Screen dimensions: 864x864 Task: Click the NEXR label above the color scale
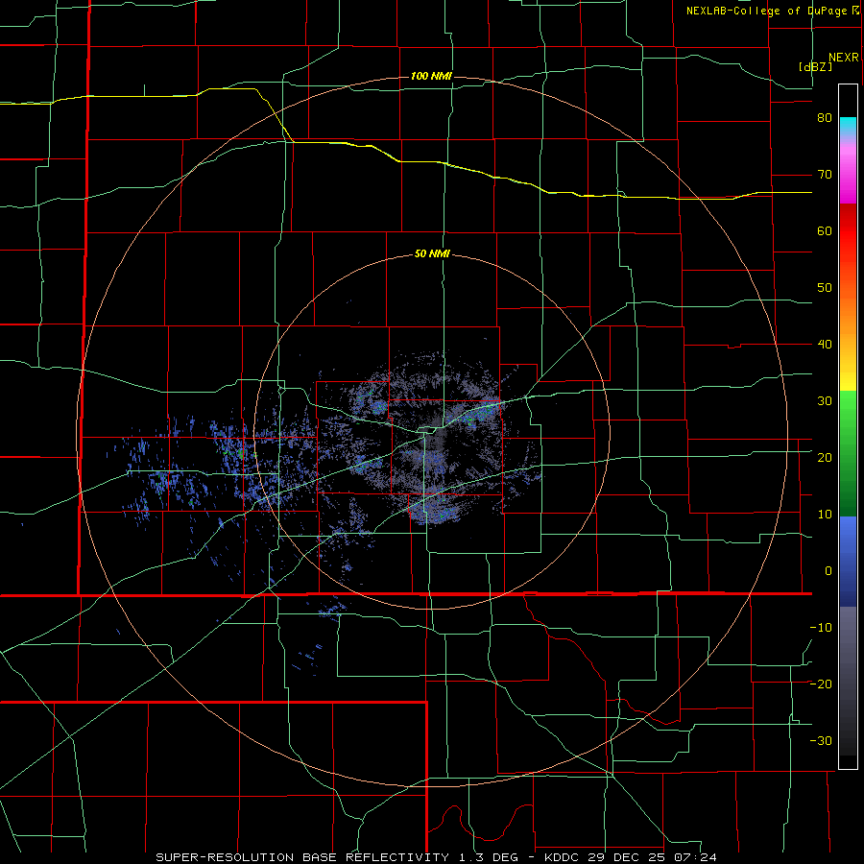click(844, 58)
